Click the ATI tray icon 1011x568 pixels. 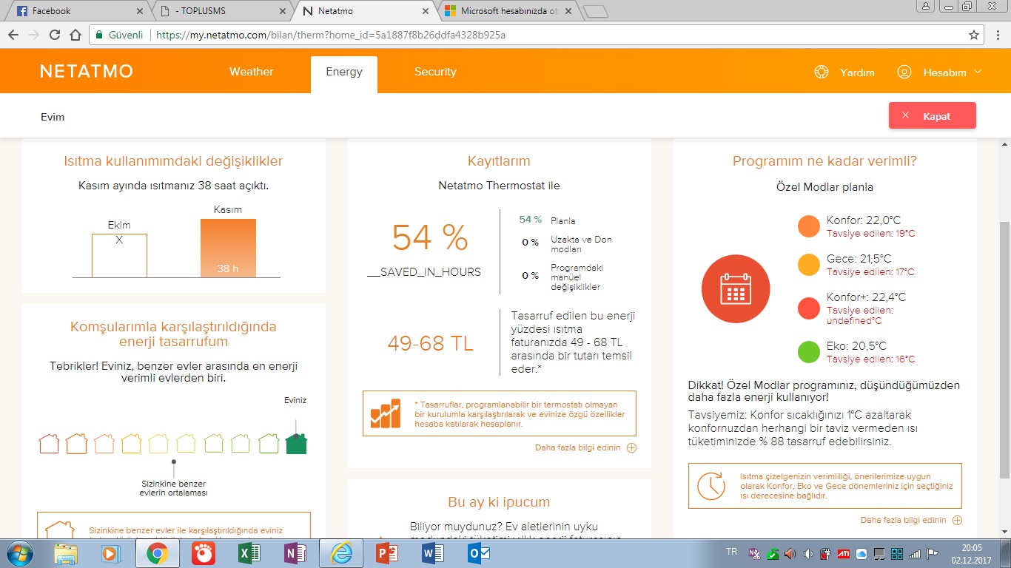click(x=842, y=553)
